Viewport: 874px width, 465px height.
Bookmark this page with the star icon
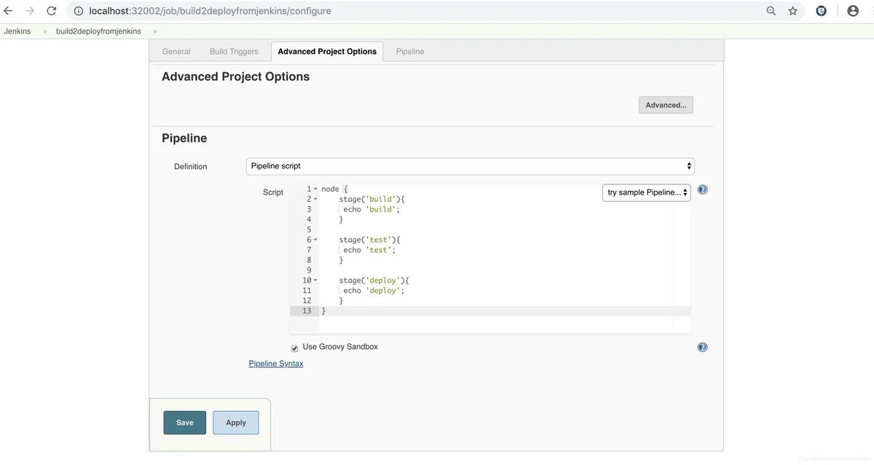tap(793, 11)
